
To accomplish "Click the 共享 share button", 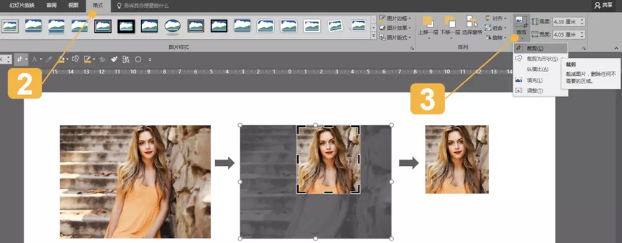I will (603, 5).
